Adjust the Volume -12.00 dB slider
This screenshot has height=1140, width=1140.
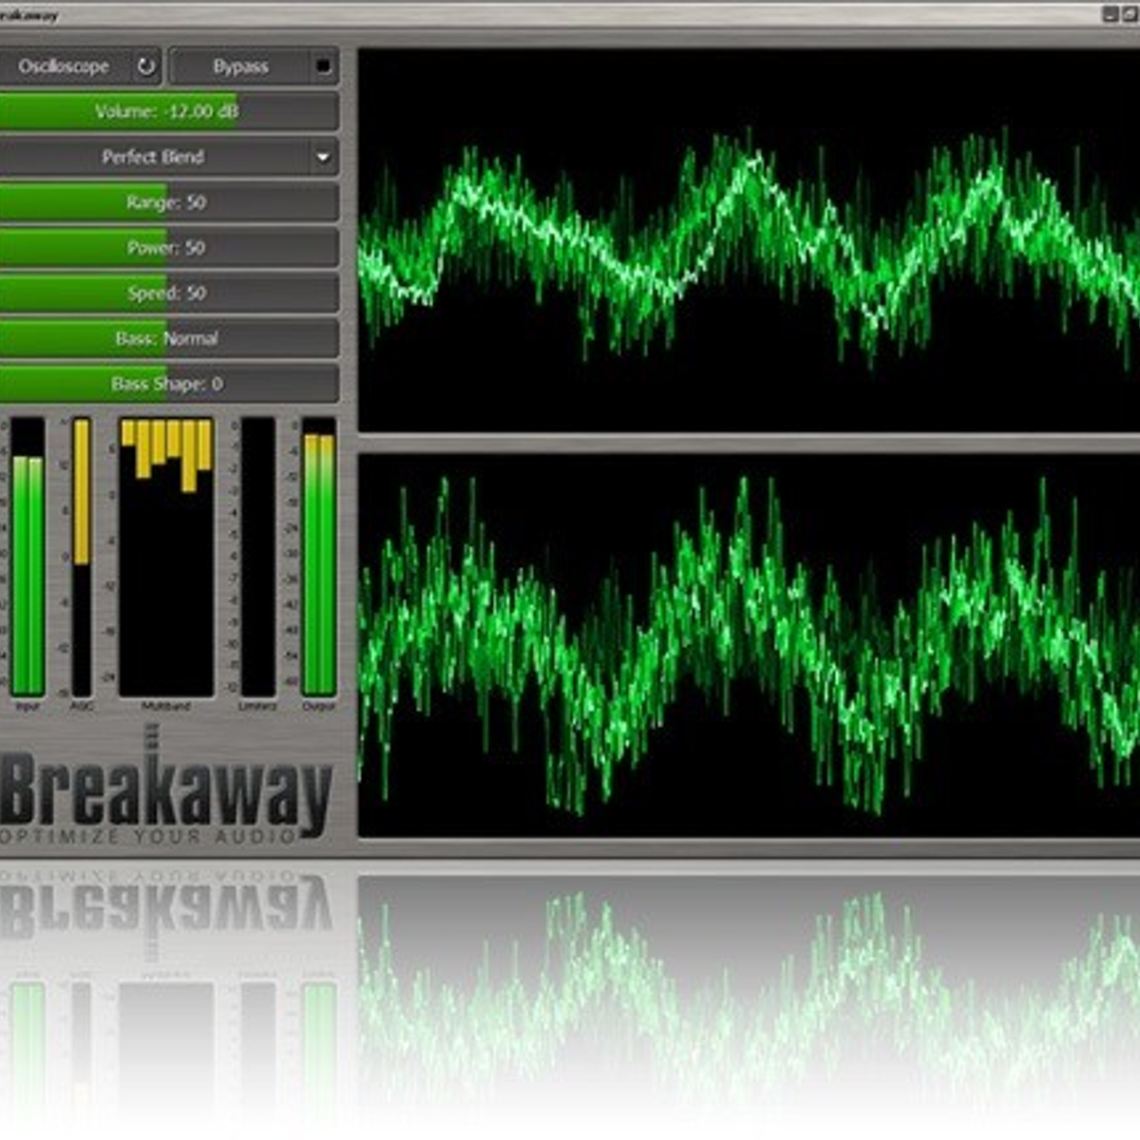point(169,111)
